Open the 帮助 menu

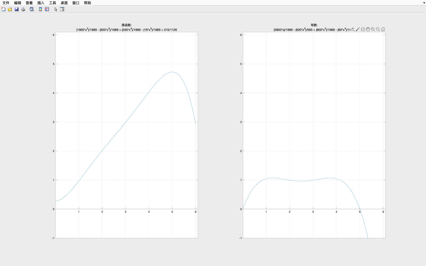pyautogui.click(x=88, y=3)
